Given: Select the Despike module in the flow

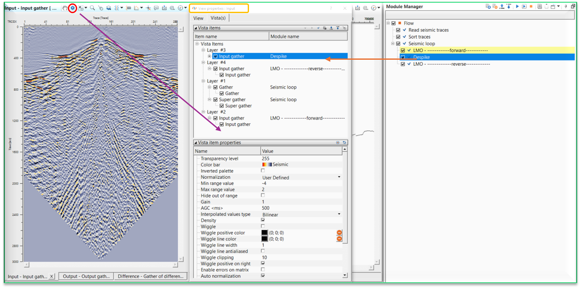Looking at the screenshot, I should click(x=421, y=57).
